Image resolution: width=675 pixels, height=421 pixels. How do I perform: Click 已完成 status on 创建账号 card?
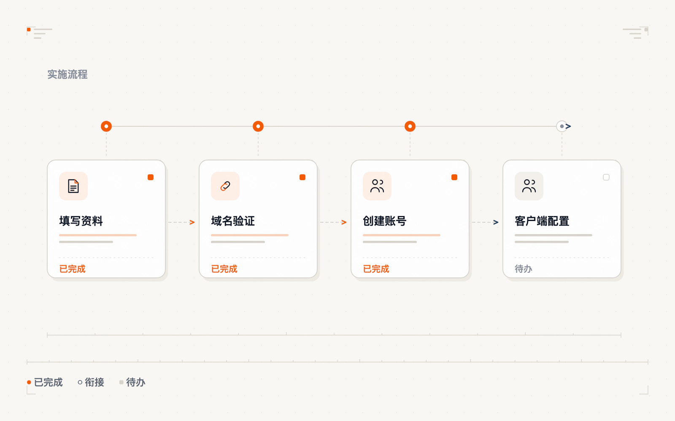pyautogui.click(x=376, y=269)
